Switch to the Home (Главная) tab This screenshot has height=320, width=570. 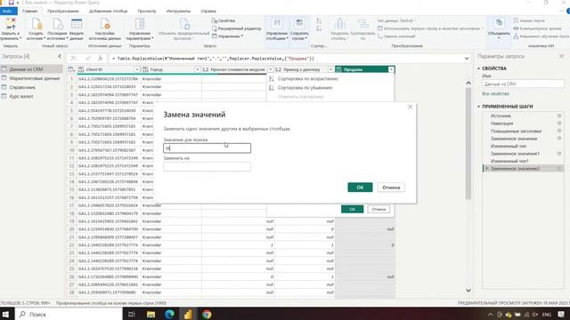29,12
